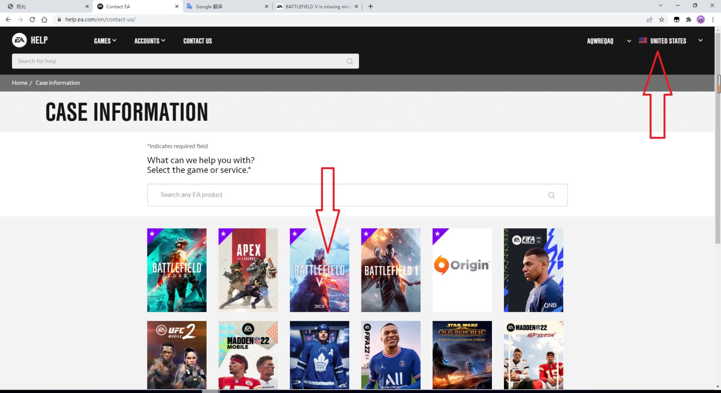Click the Case information breadcrumb
Screen dimensions: 721x393
(x=58, y=83)
